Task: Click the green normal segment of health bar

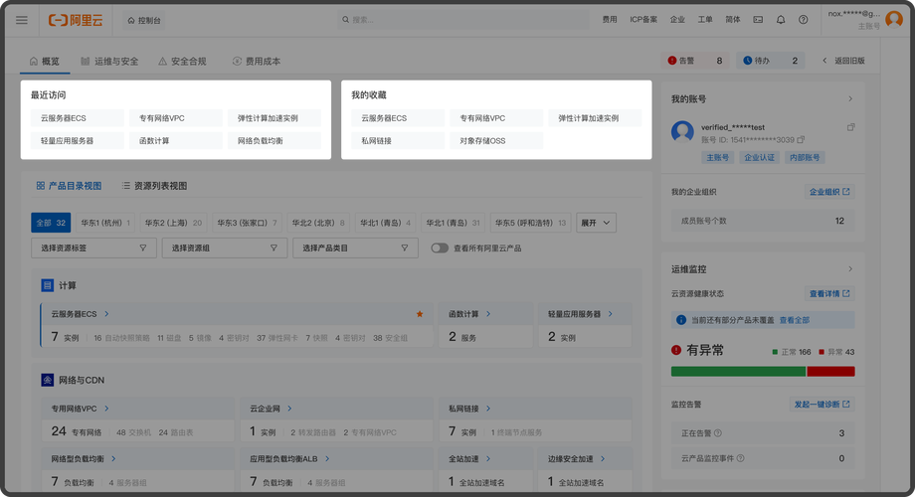Action: click(738, 371)
